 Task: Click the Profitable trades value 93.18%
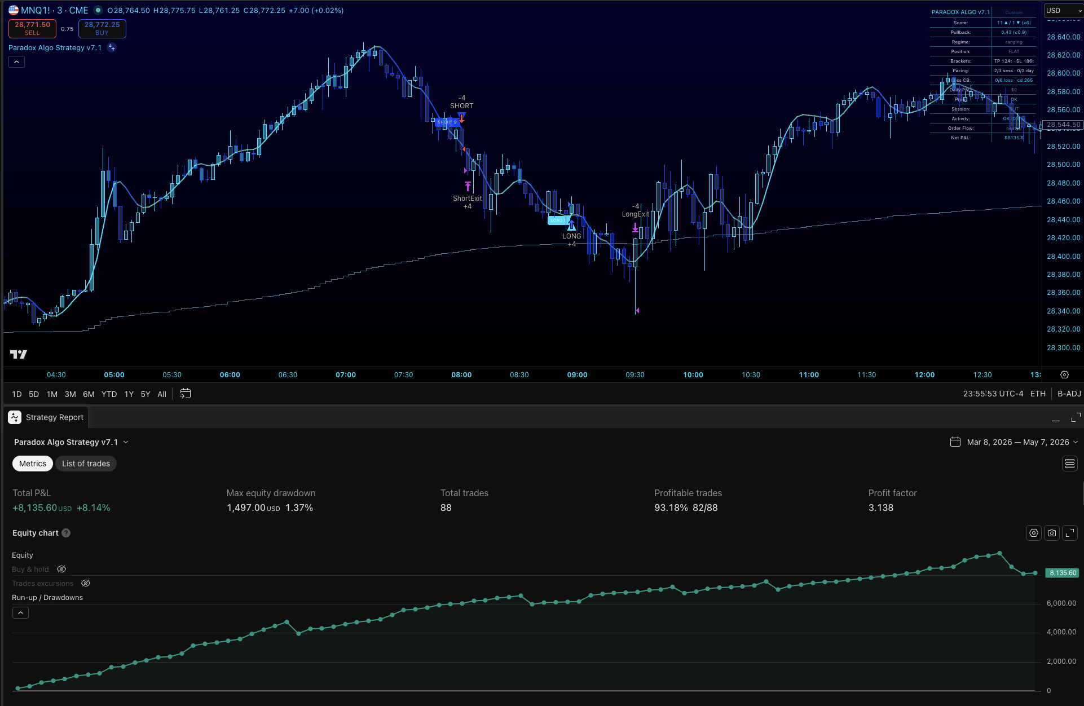[671, 508]
